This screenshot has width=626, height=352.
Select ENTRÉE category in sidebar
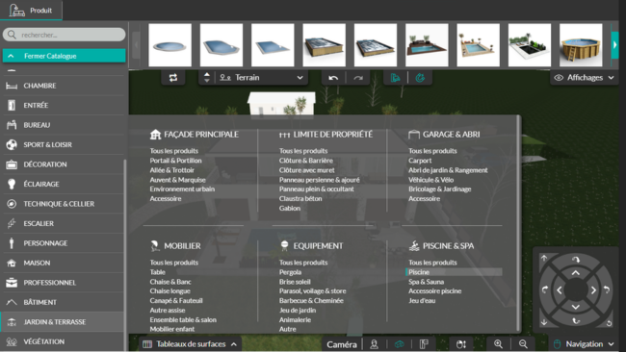coord(64,105)
